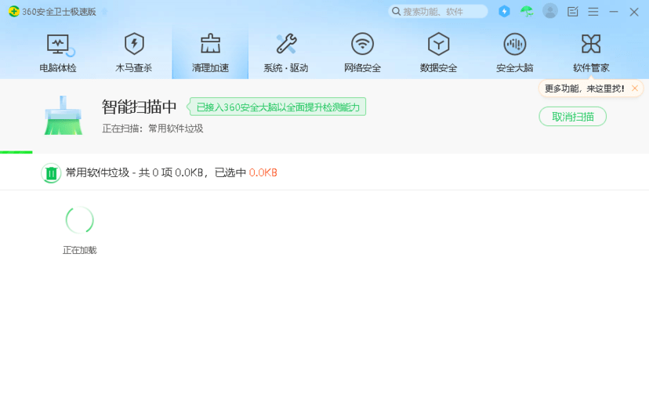Open the 网络安全 network security section

point(362,53)
